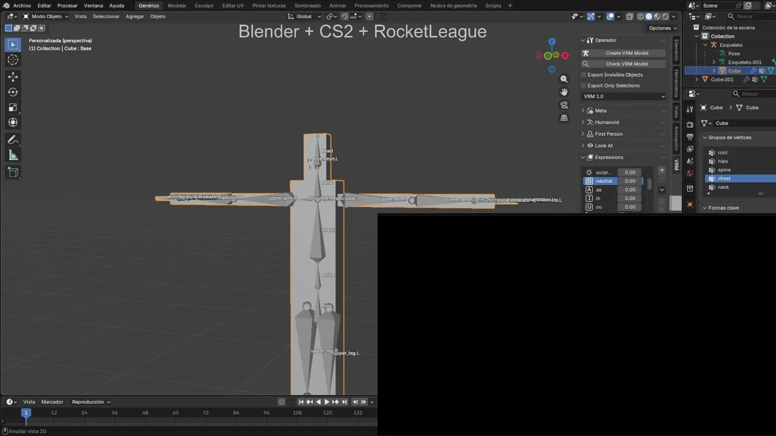Open the Opciones dropdown
The image size is (776, 436).
point(663,28)
